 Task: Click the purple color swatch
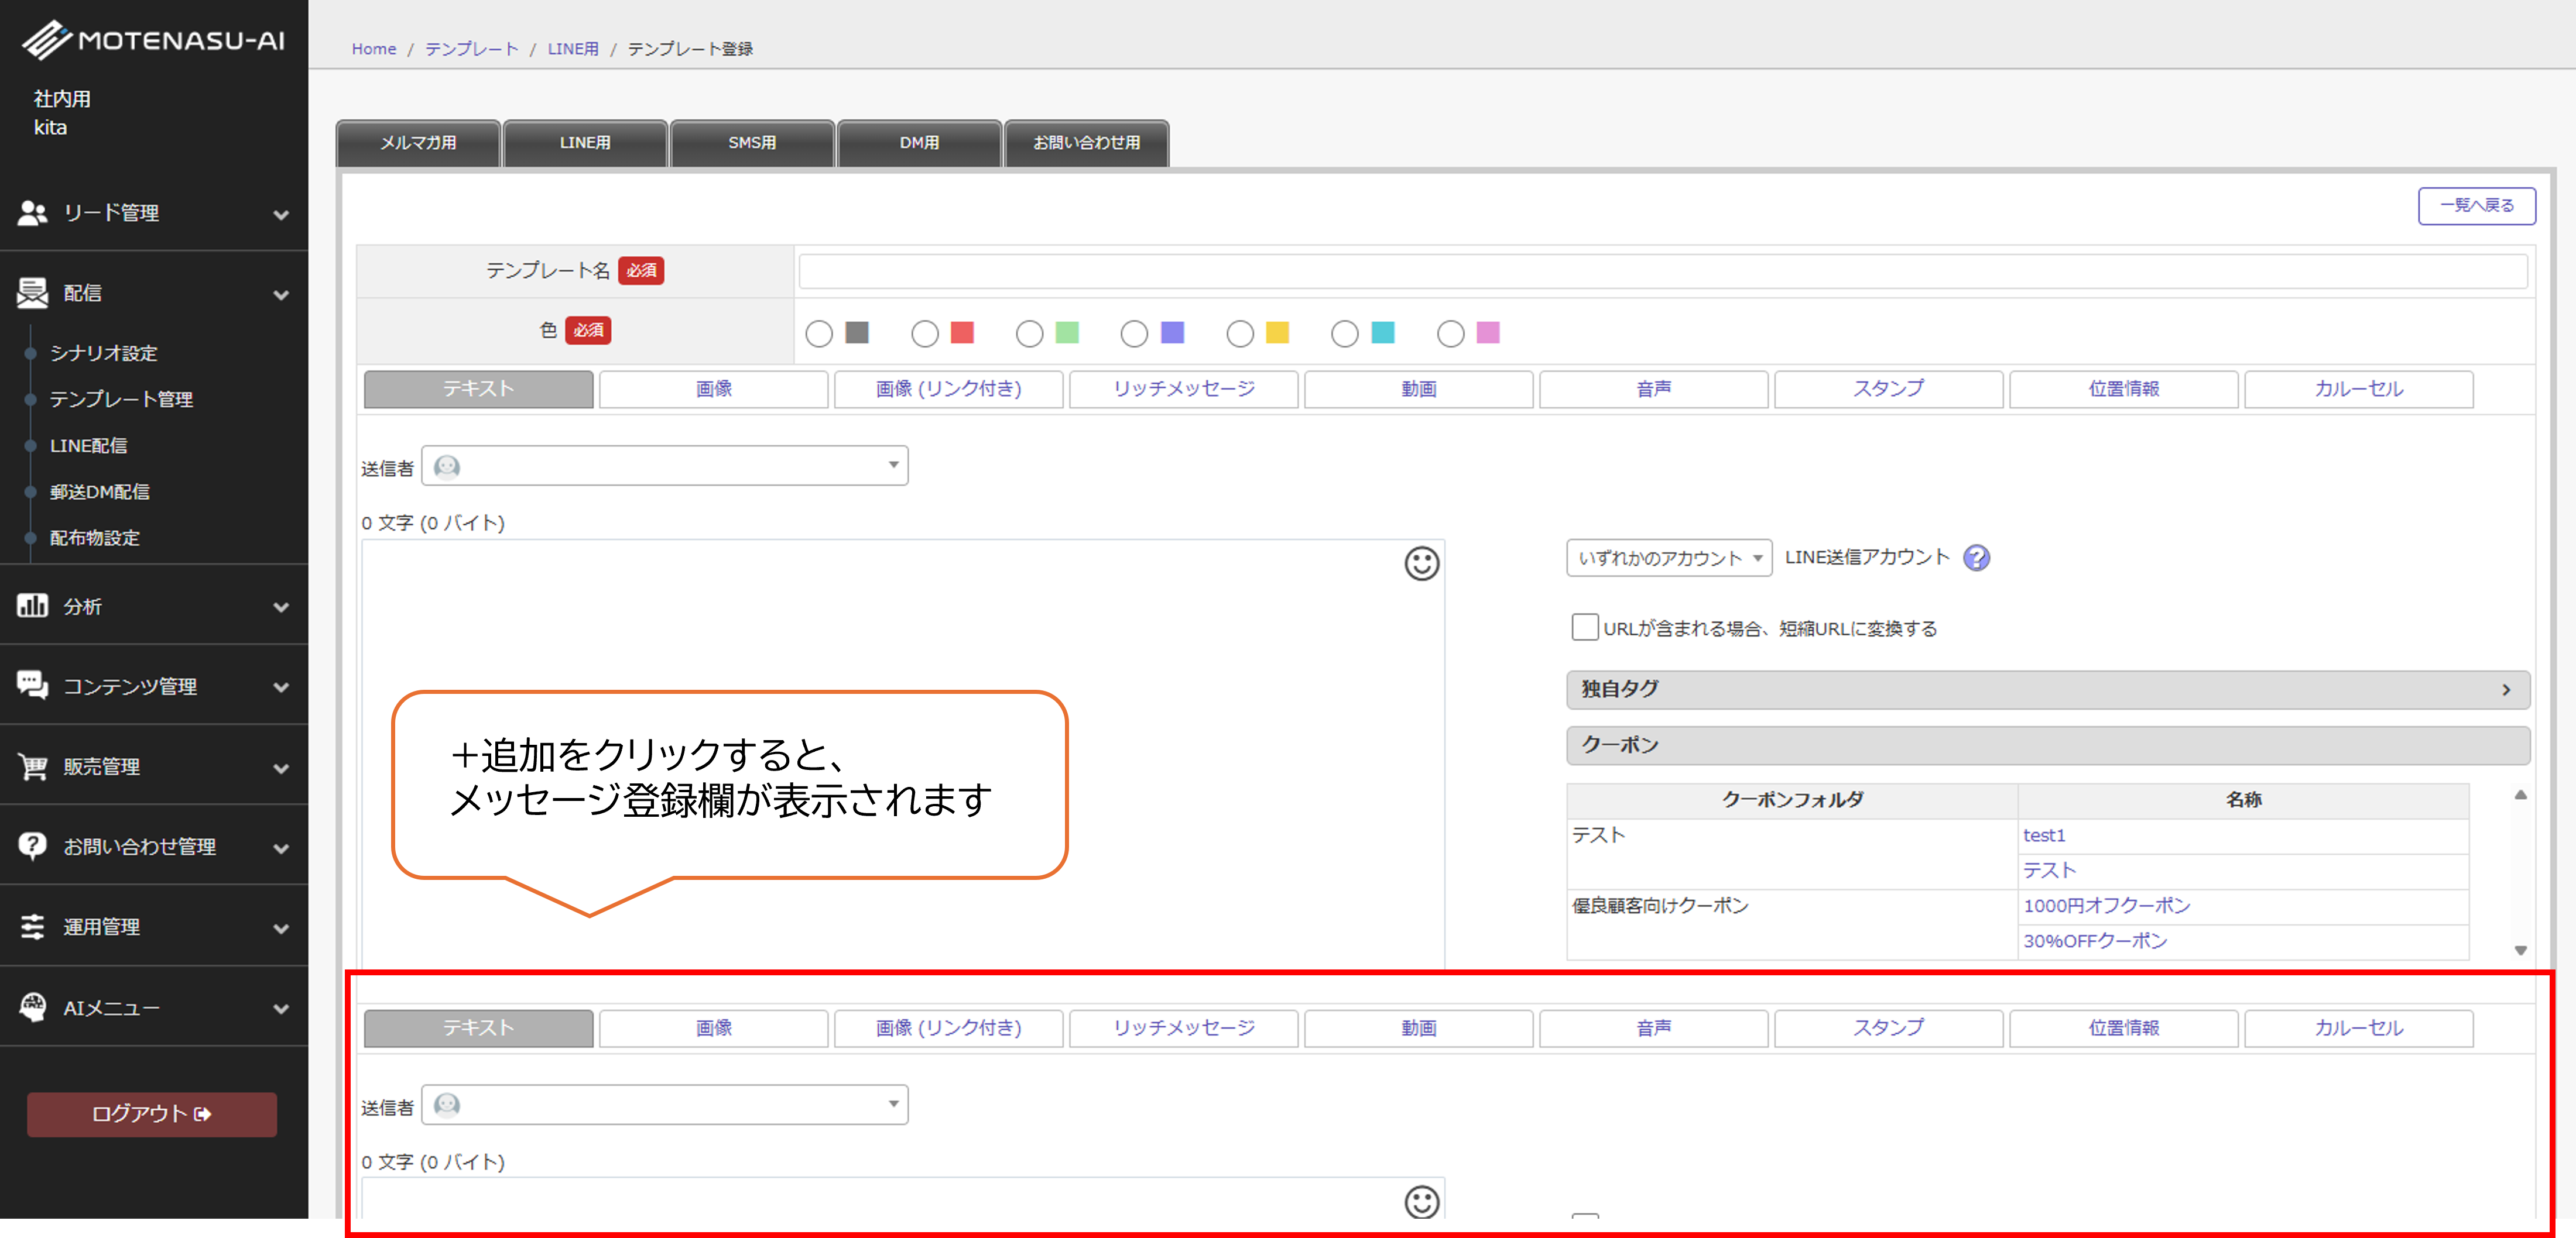[x=1172, y=333]
